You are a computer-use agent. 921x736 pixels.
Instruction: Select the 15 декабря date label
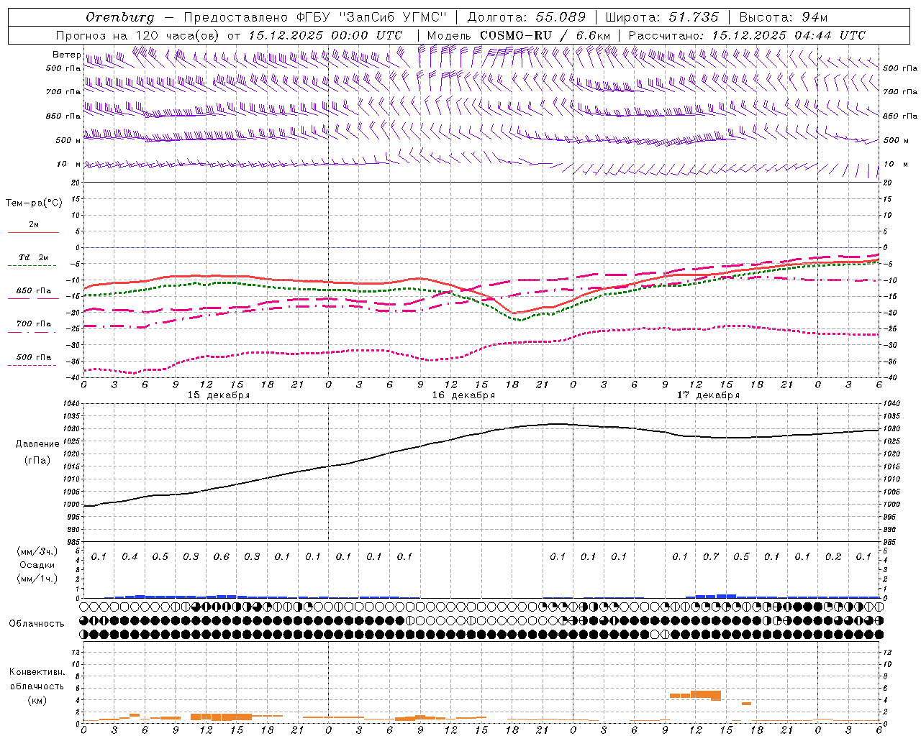(x=219, y=395)
